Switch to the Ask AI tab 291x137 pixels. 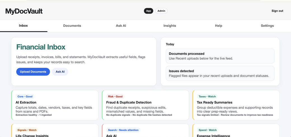(x=121, y=26)
